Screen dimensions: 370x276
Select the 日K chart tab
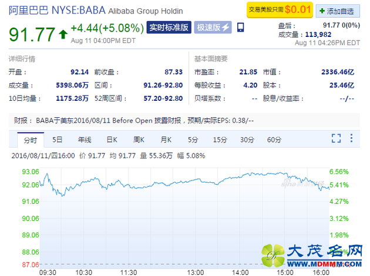[x=112, y=139]
